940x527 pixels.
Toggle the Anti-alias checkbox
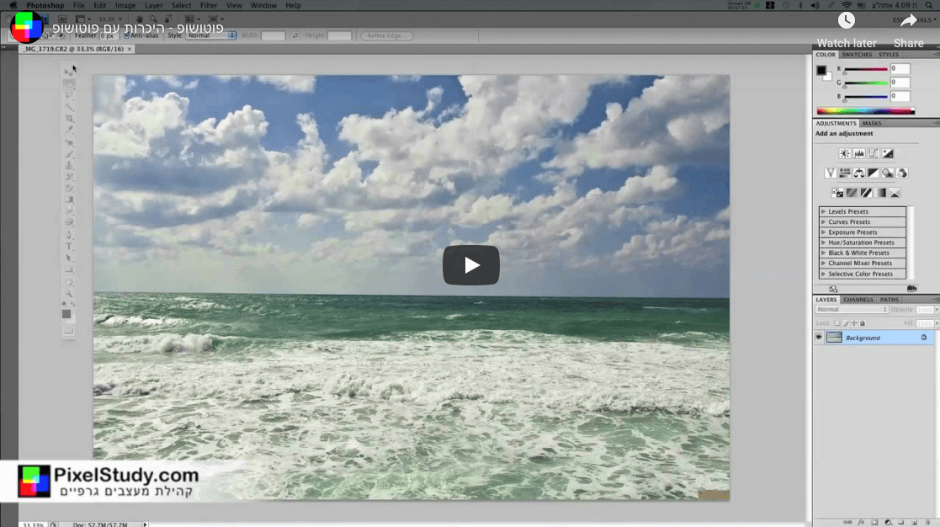(126, 35)
